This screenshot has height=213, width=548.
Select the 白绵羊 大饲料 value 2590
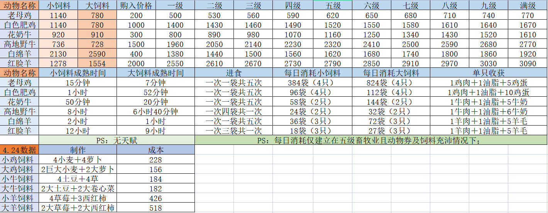(x=97, y=54)
